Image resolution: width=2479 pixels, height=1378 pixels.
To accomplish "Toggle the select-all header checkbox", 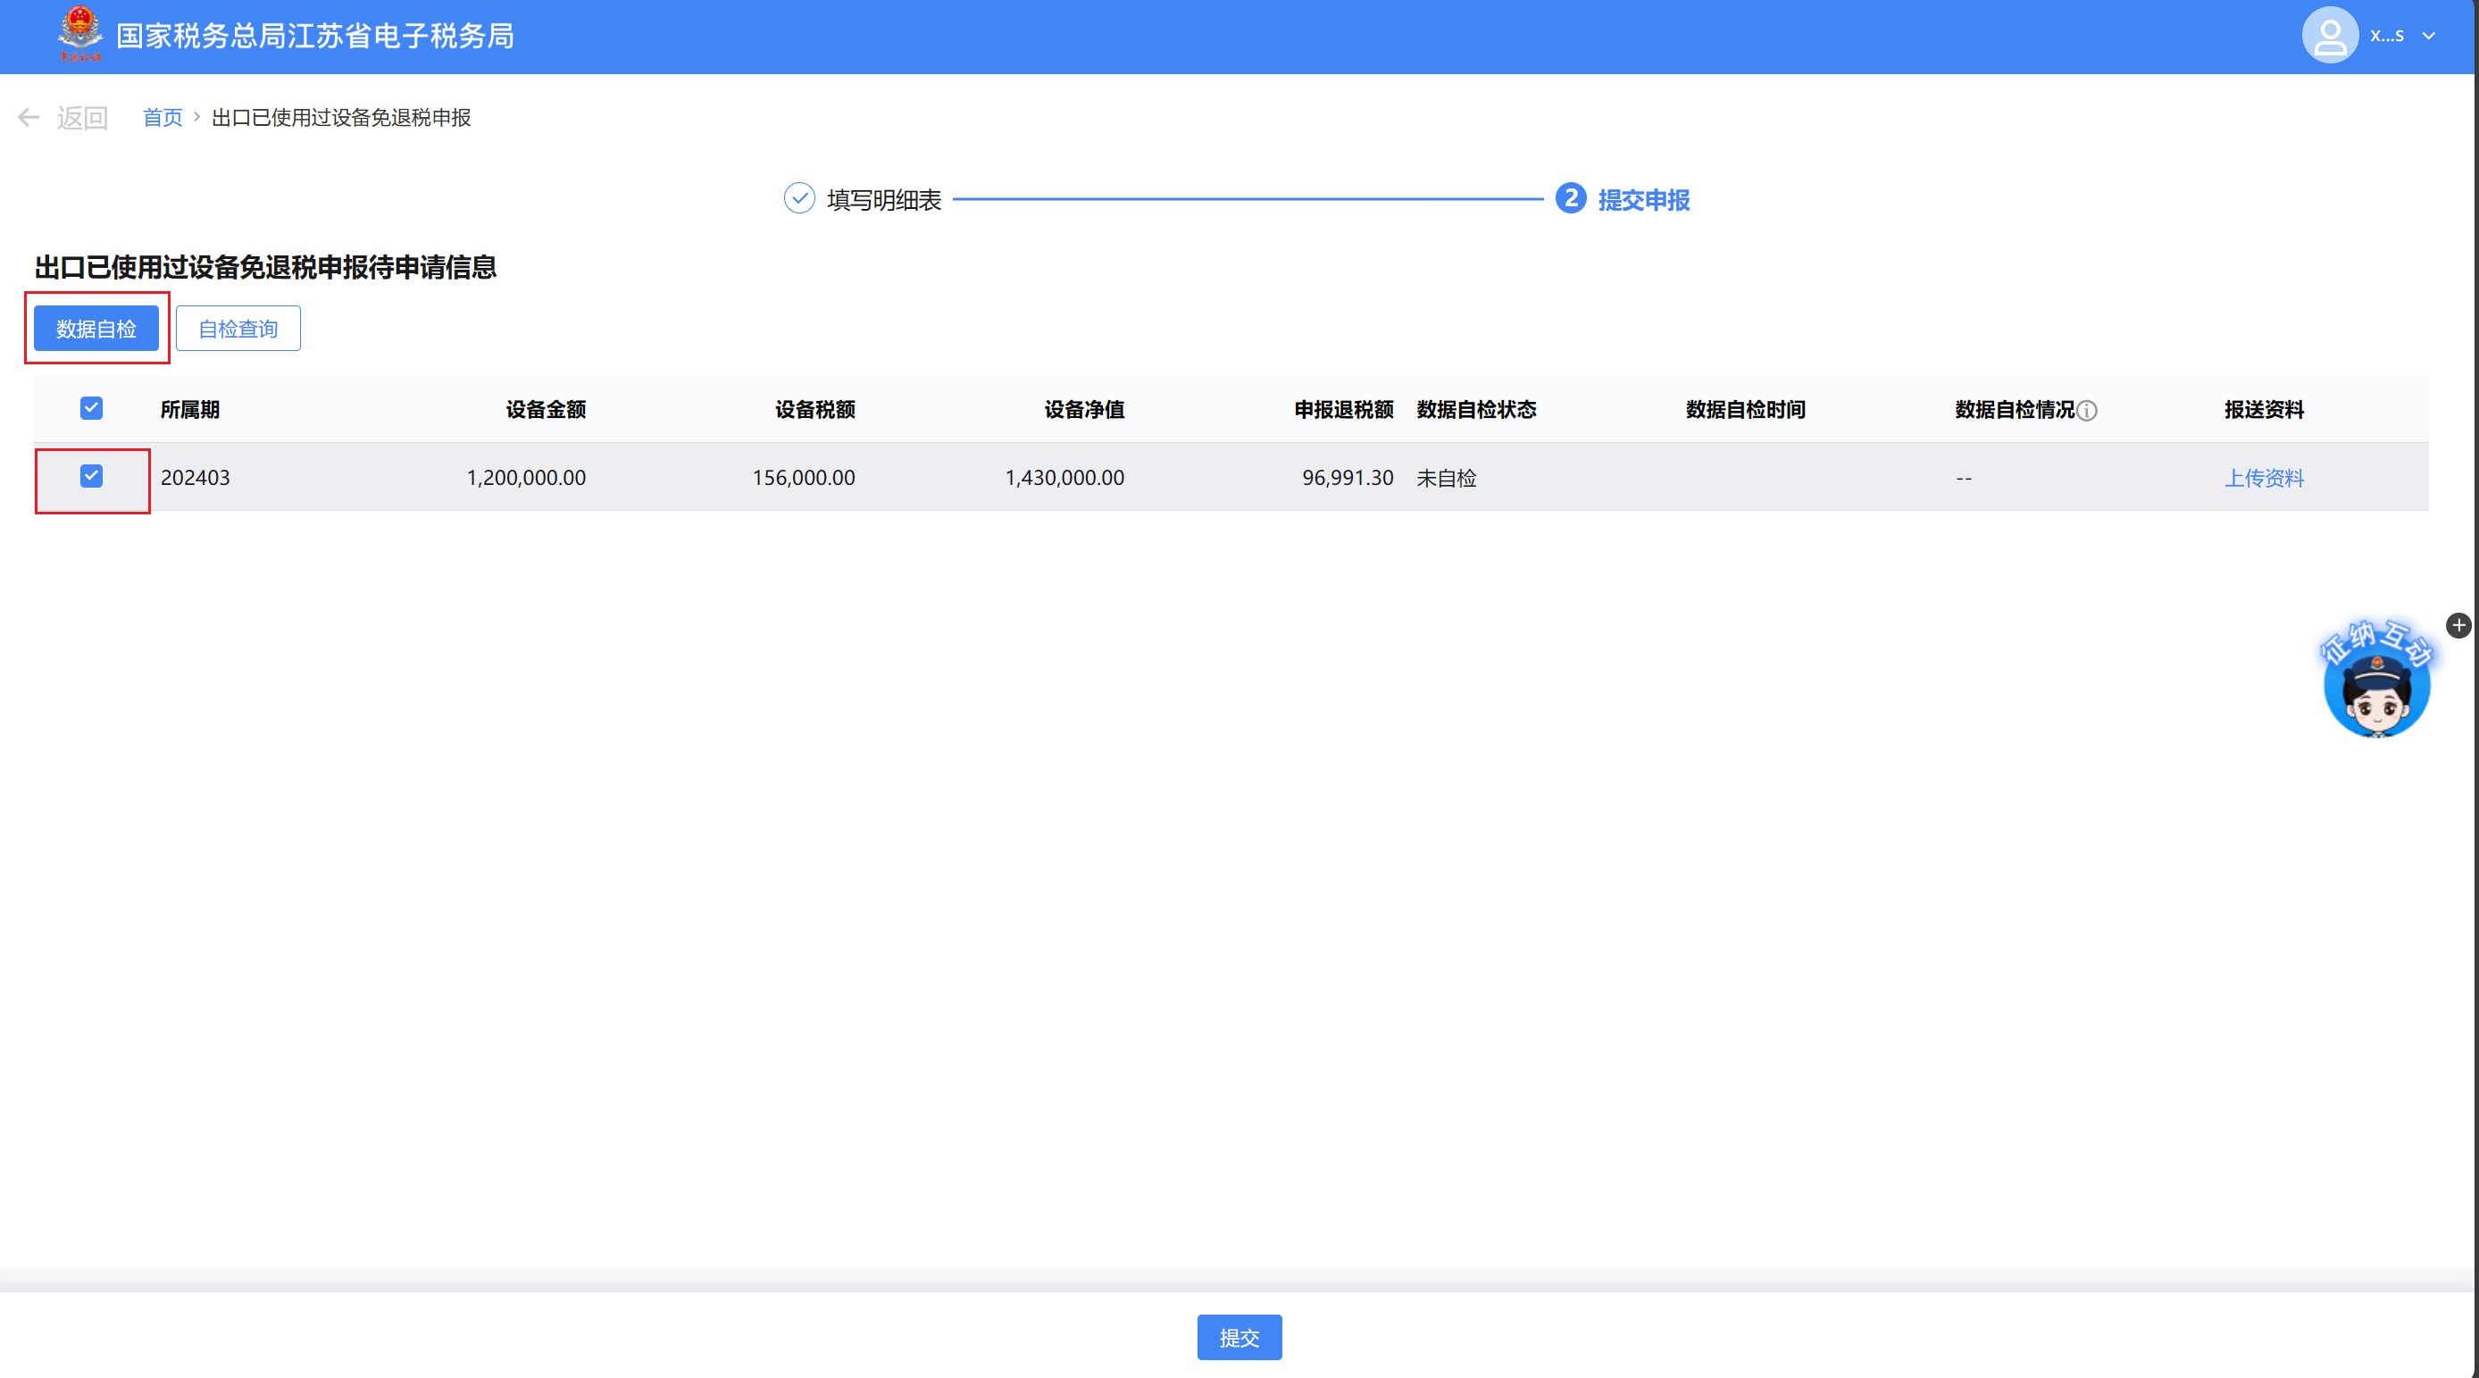I will click(91, 409).
